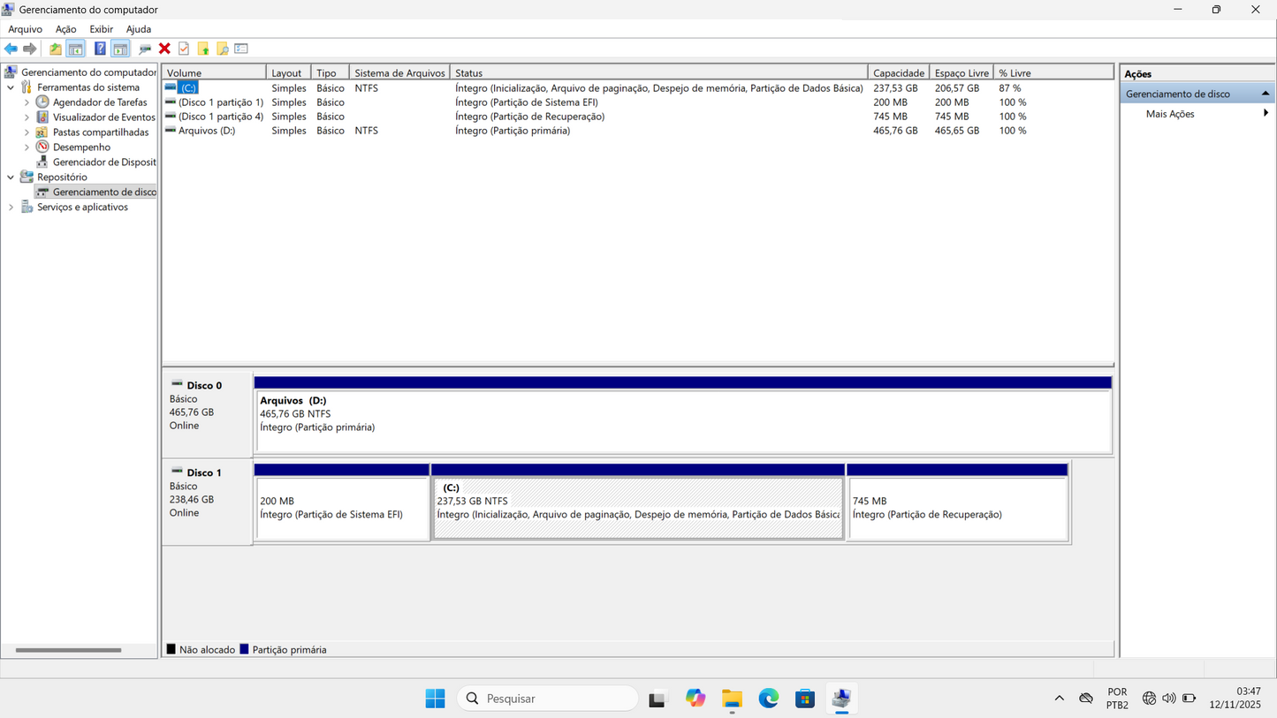The width and height of the screenshot is (1277, 718).
Task: Click the Back navigation arrow
Action: 10,49
